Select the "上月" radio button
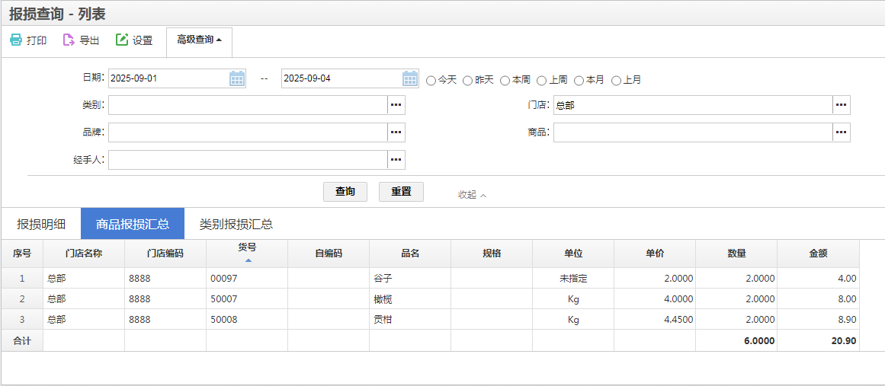The width and height of the screenshot is (885, 386). click(x=617, y=80)
